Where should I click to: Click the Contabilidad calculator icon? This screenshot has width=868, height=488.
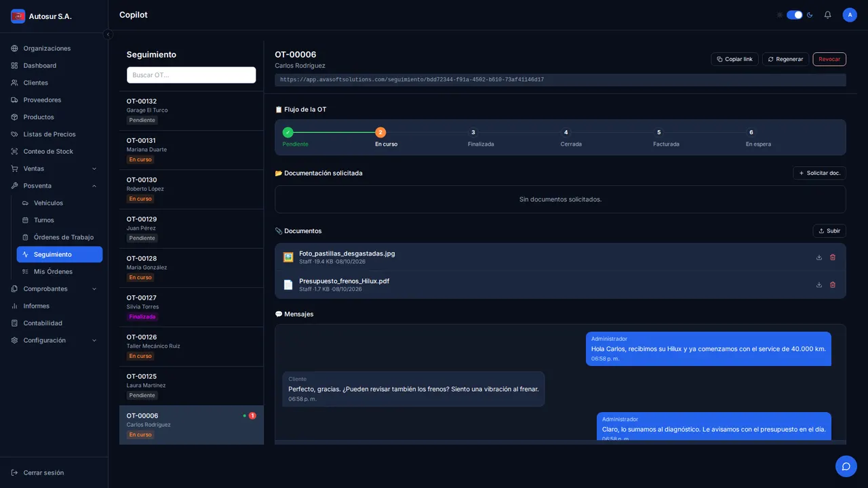click(x=14, y=323)
